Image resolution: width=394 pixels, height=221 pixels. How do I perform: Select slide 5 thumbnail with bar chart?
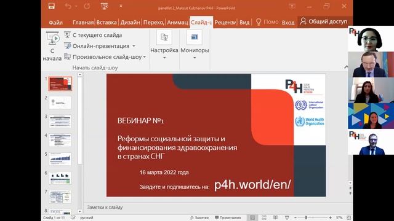point(60,159)
